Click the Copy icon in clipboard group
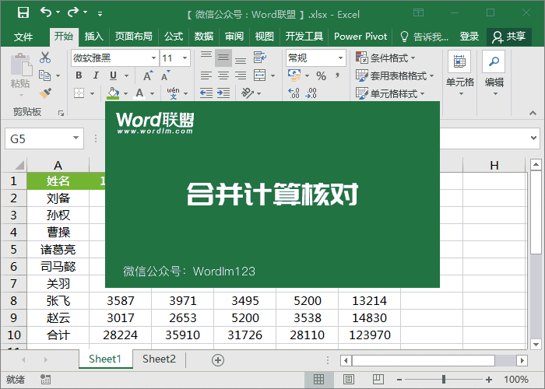Viewport: 545px width, 389px height. (45, 75)
